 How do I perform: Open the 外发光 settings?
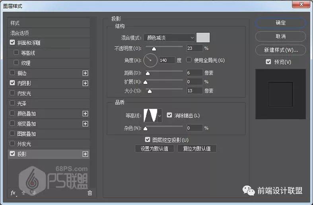[24, 144]
